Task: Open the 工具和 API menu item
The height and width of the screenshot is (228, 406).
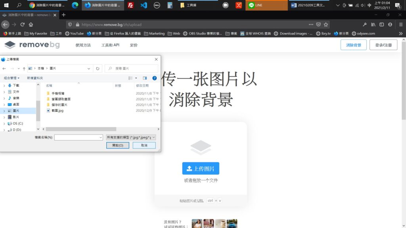Action: 110,45
